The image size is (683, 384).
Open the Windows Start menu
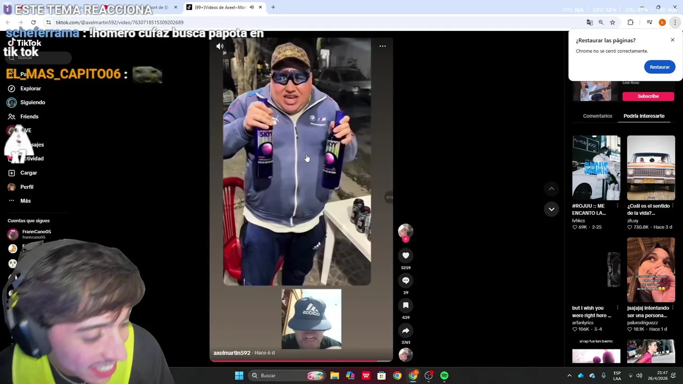pyautogui.click(x=239, y=375)
